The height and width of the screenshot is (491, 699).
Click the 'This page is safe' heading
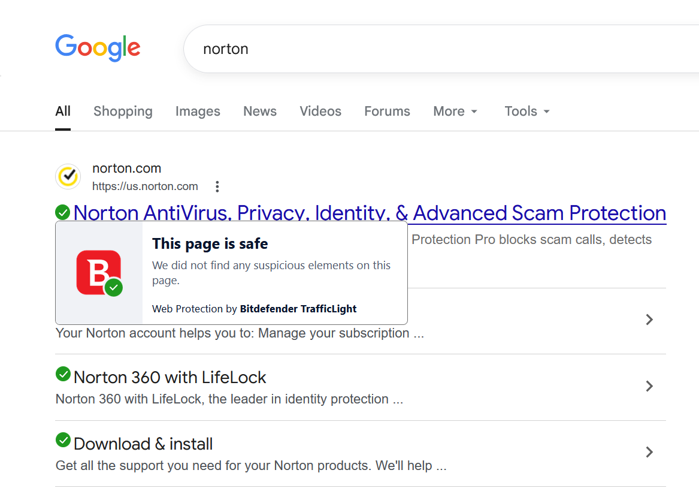click(210, 244)
